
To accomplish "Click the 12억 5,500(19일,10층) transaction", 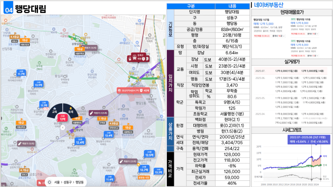I will pos(287,78).
